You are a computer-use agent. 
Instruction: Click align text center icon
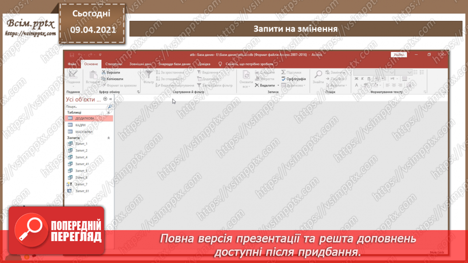click(x=394, y=86)
